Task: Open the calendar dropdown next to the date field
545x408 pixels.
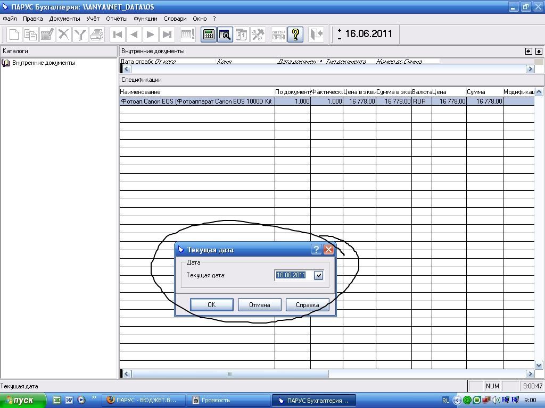Action: 318,275
